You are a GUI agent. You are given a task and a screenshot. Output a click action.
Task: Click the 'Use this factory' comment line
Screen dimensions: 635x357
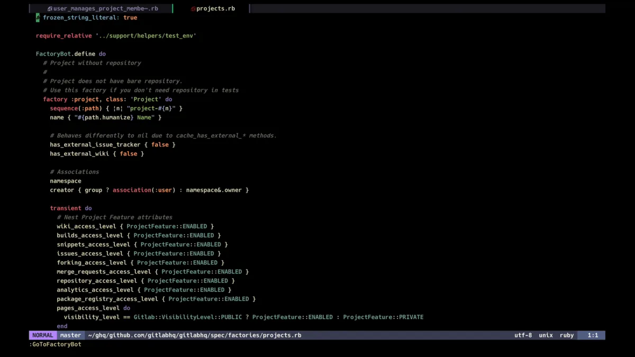141,90
